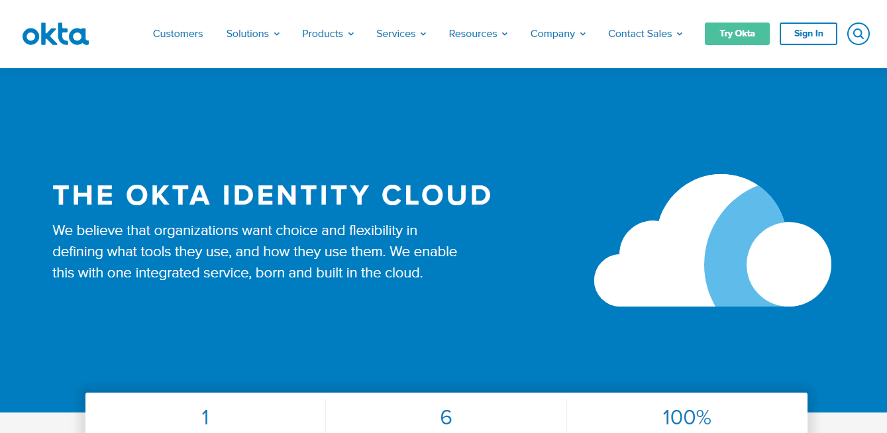Click the "1" statistic in the card
Image resolution: width=887 pixels, height=433 pixels.
click(x=205, y=418)
